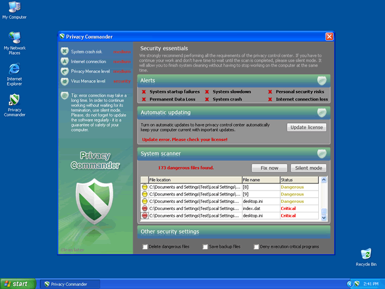Collapse the System scanner section

322,154
